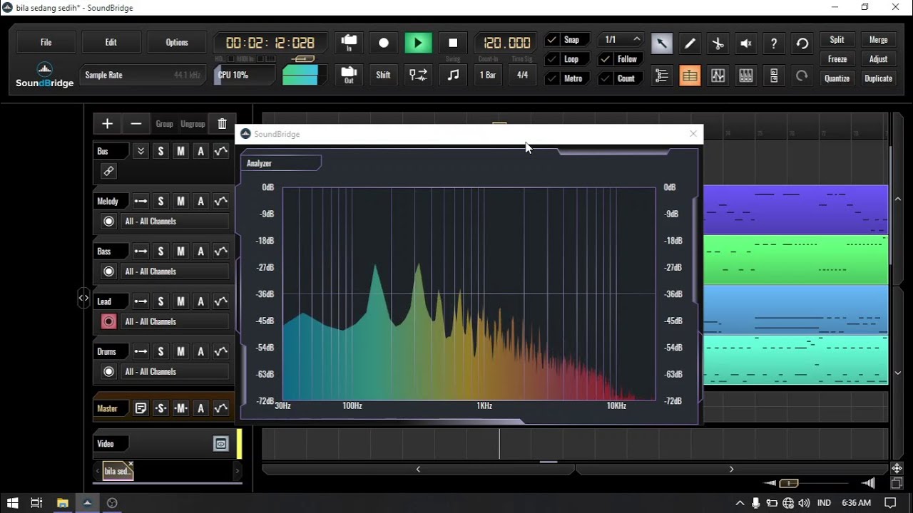Toggle the Count checkbox
Viewport: 913px width, 513px height.
click(x=606, y=78)
